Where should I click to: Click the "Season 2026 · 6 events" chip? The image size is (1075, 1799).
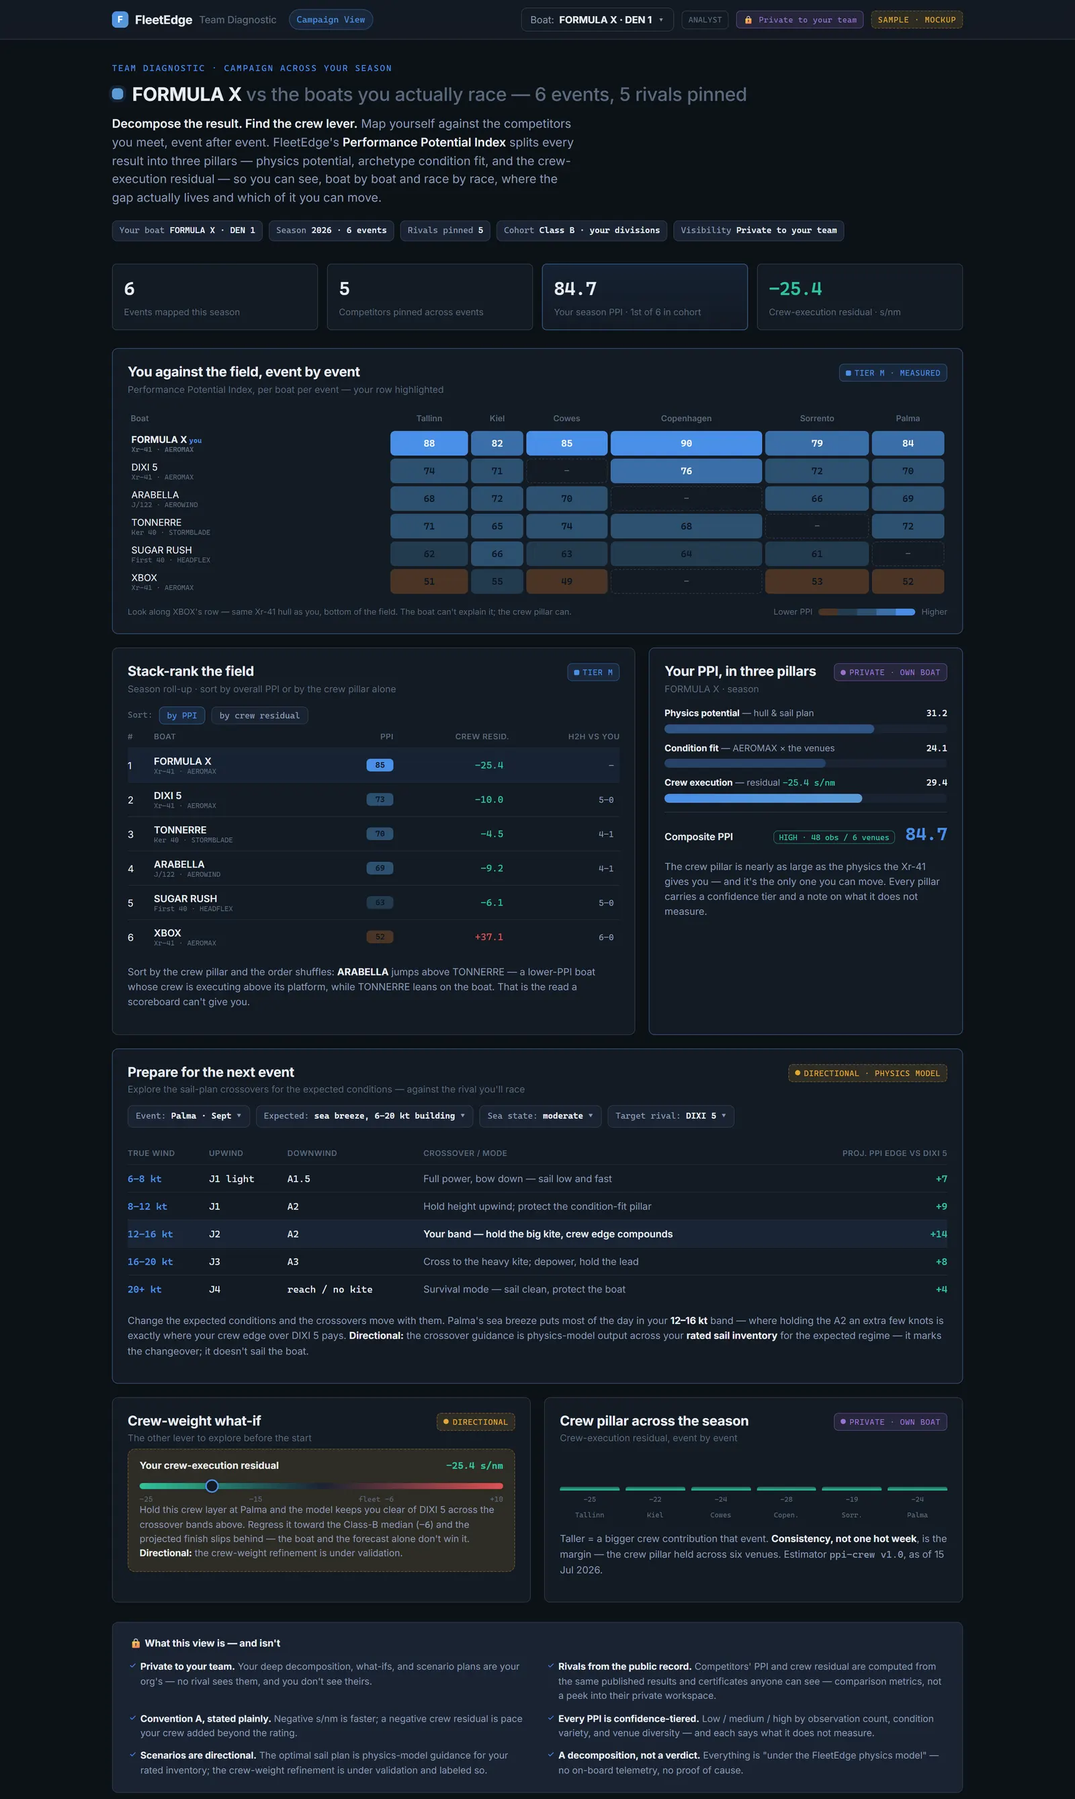pos(331,231)
